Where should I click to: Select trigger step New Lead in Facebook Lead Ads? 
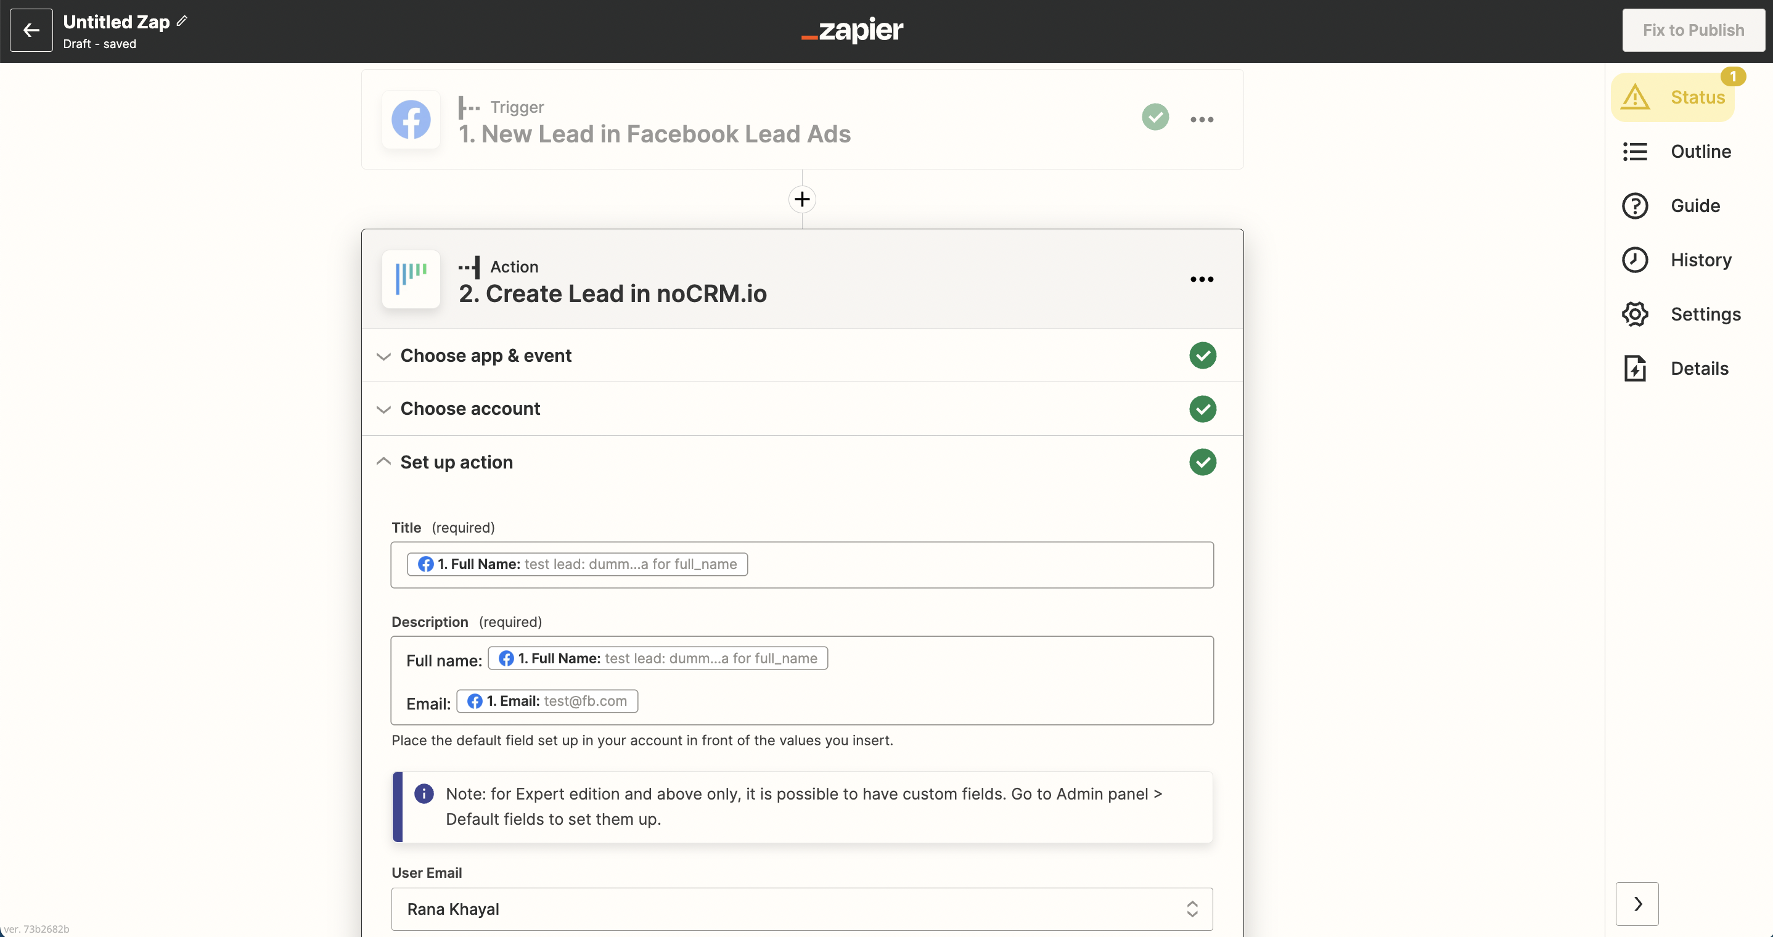click(x=802, y=119)
